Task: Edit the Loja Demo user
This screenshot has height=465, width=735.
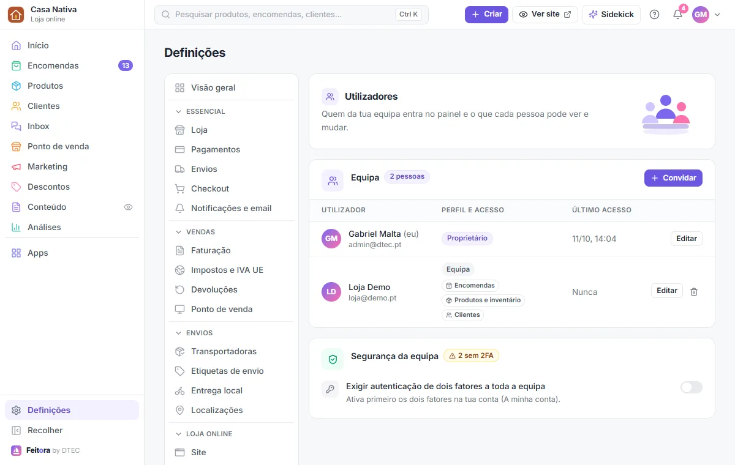Action: coord(667,291)
